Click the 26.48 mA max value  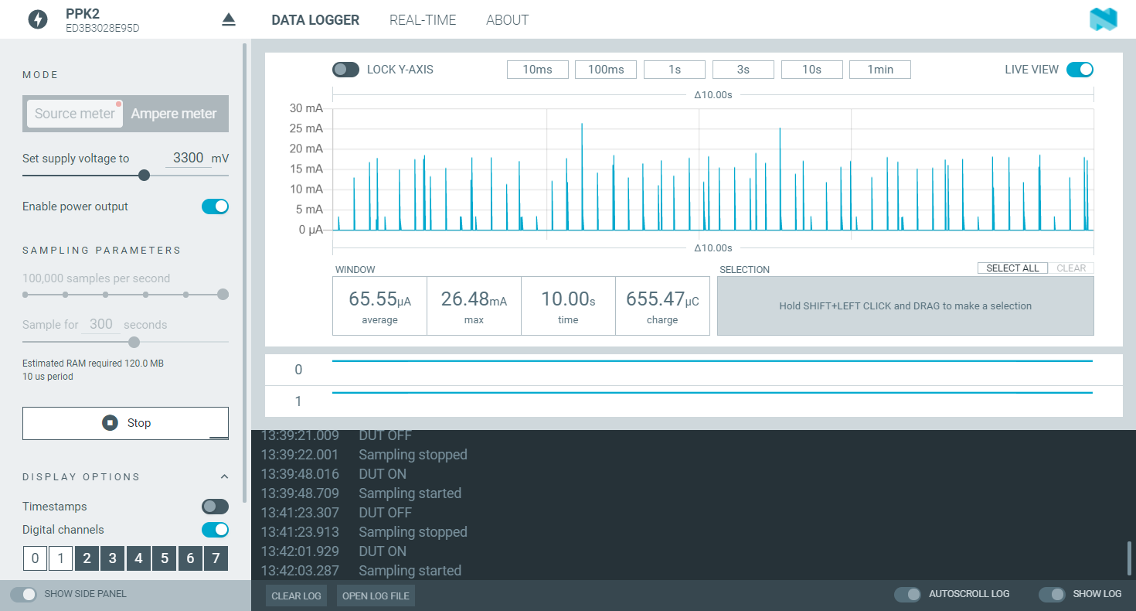pyautogui.click(x=474, y=299)
